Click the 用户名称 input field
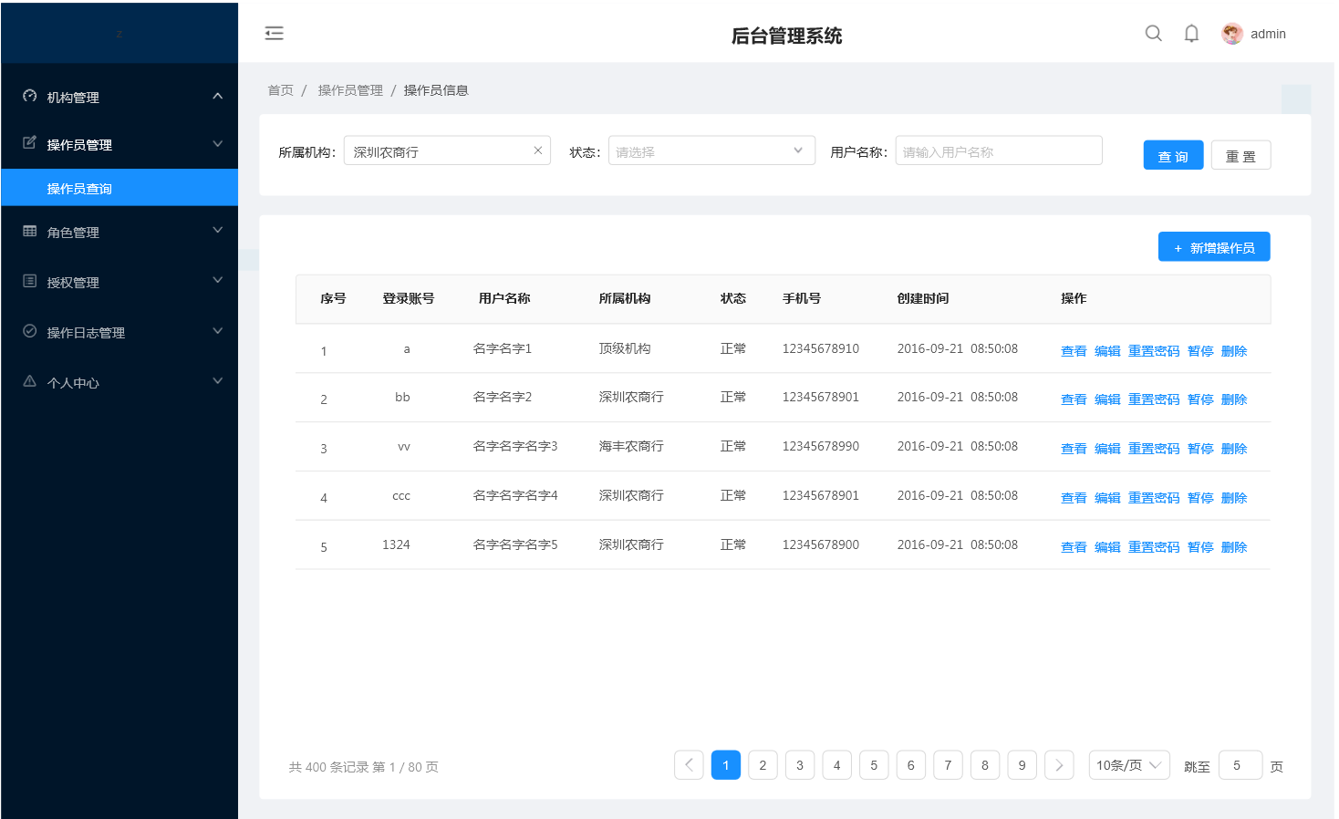This screenshot has width=1339, height=819. pyautogui.click(x=999, y=150)
